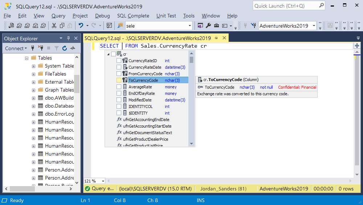
Task: Open a new XMLA query
Action: tap(36, 25)
